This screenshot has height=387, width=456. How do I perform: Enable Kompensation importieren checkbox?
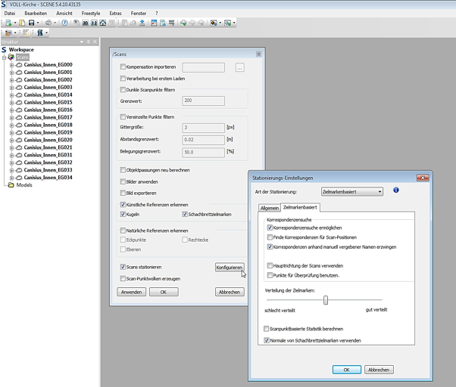pos(123,67)
